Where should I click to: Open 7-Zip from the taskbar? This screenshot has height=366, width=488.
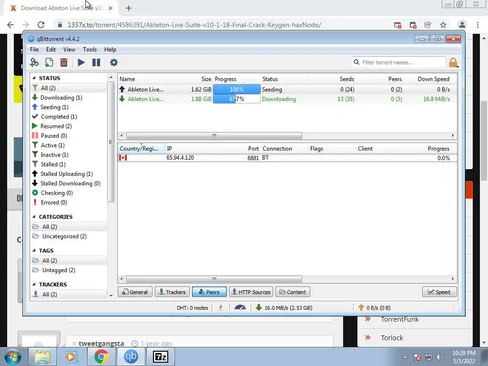(x=161, y=356)
